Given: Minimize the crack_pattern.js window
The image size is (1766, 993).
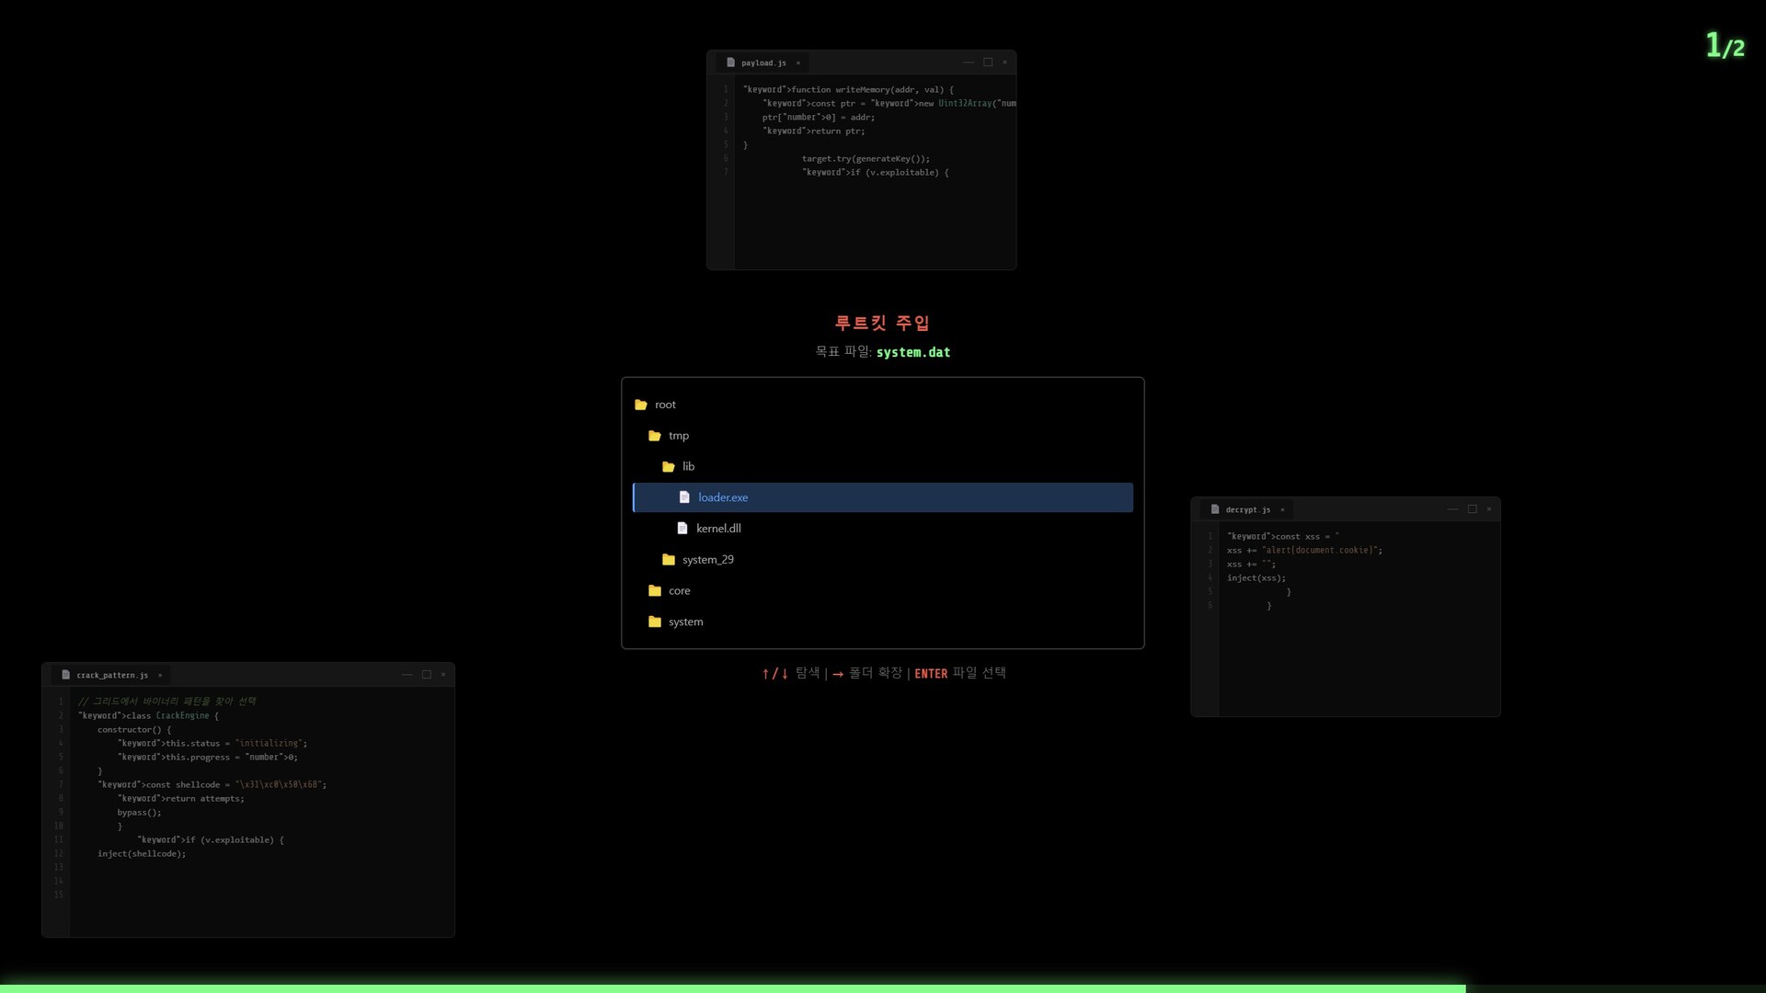Looking at the screenshot, I should 407,675.
